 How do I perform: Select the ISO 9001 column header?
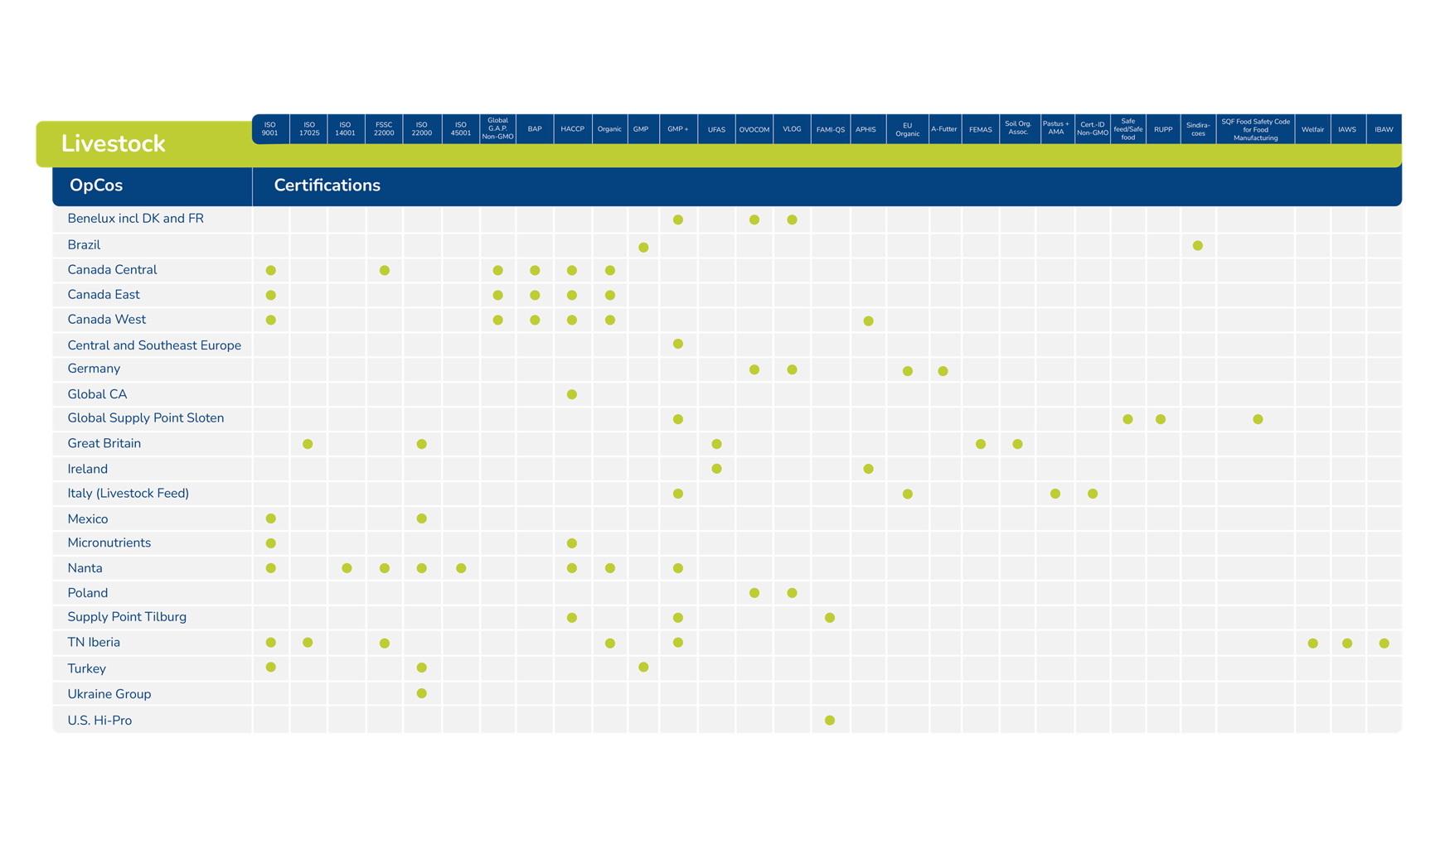pyautogui.click(x=270, y=129)
